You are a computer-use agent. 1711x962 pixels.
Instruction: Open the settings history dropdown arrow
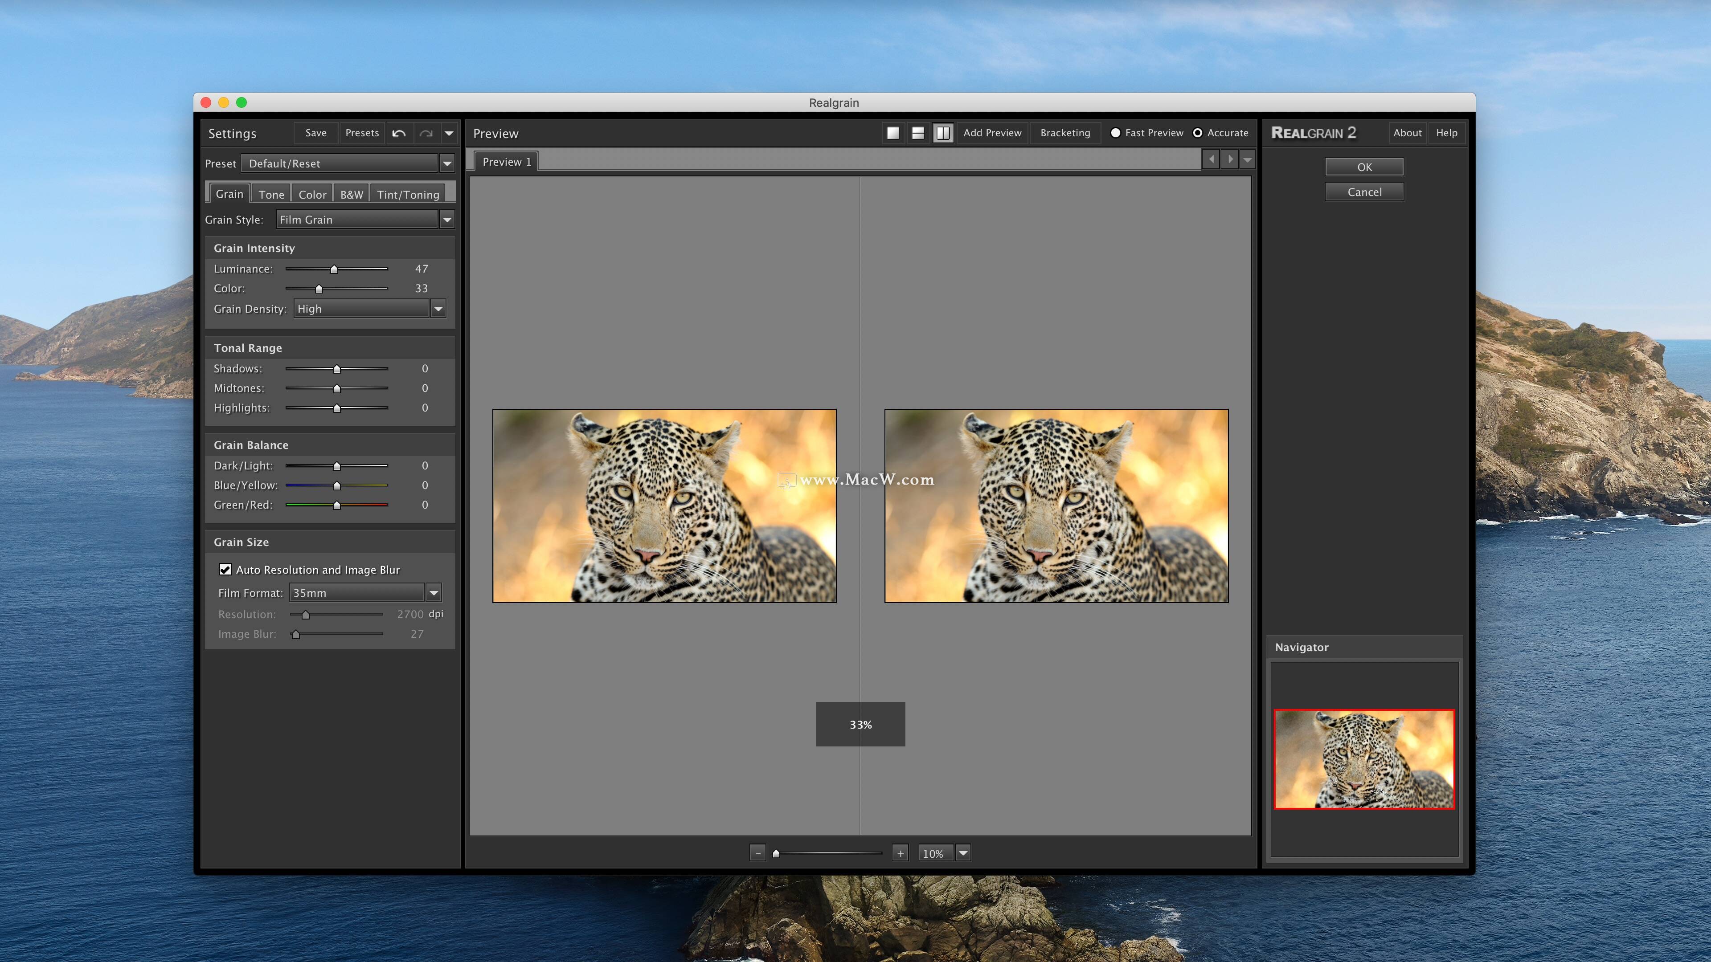(449, 134)
